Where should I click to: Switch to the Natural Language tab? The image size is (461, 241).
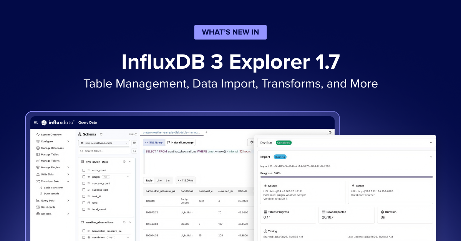click(x=181, y=142)
